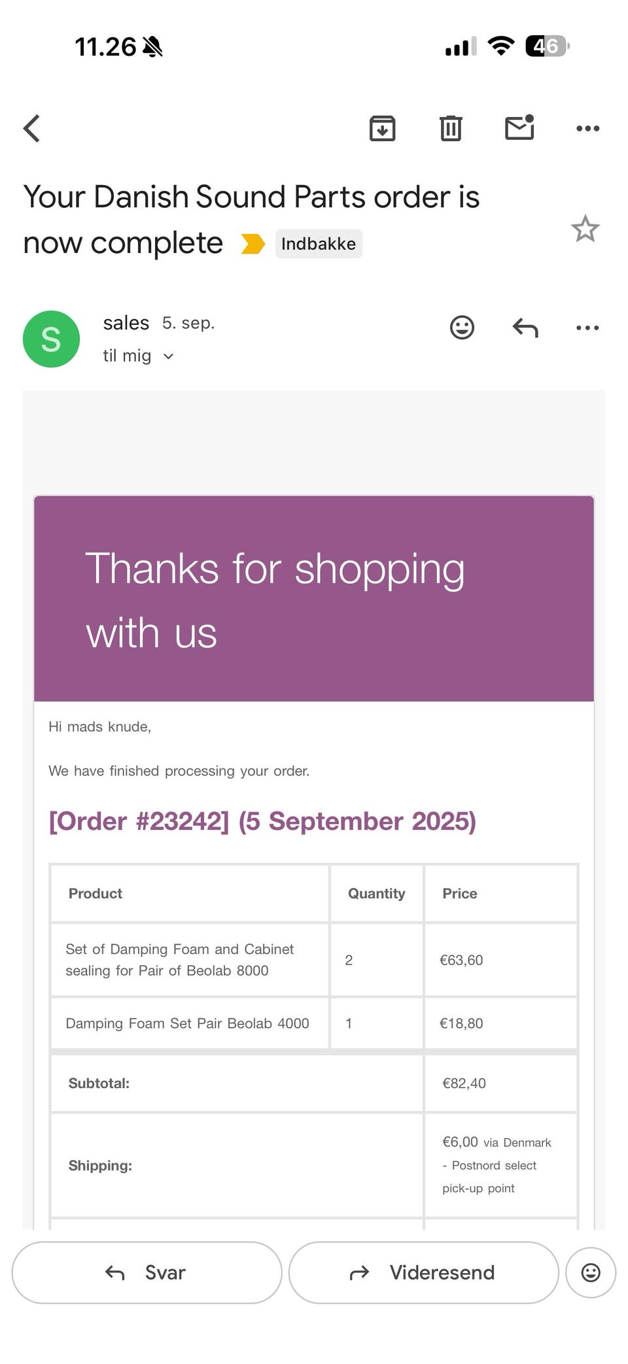628x1364 pixels.
Task: Open the Order #23242 link
Action: click(x=262, y=821)
